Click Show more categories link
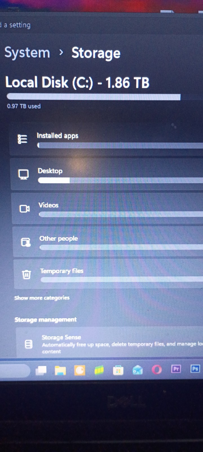 click(x=42, y=298)
